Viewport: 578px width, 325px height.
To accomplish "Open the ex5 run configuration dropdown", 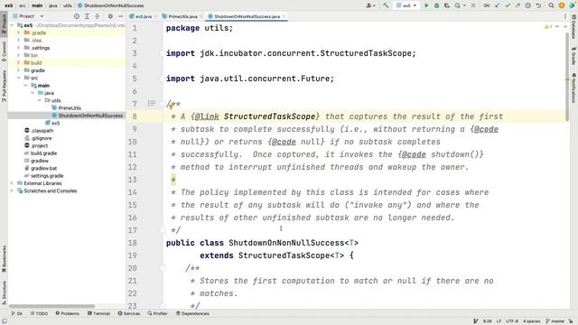I will click(x=407, y=5).
